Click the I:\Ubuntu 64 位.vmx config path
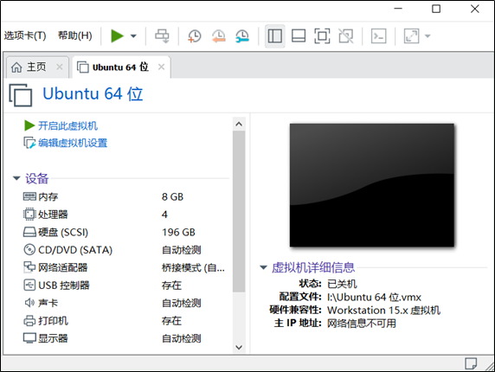The height and width of the screenshot is (372, 495). pyautogui.click(x=374, y=298)
